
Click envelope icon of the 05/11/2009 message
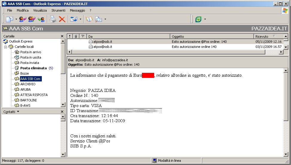coord(91,42)
